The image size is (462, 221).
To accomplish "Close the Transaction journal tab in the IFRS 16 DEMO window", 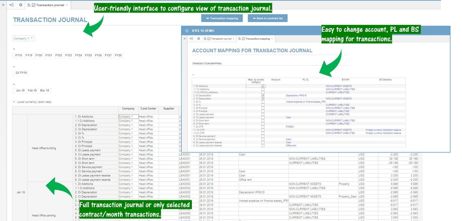I will (x=234, y=39).
